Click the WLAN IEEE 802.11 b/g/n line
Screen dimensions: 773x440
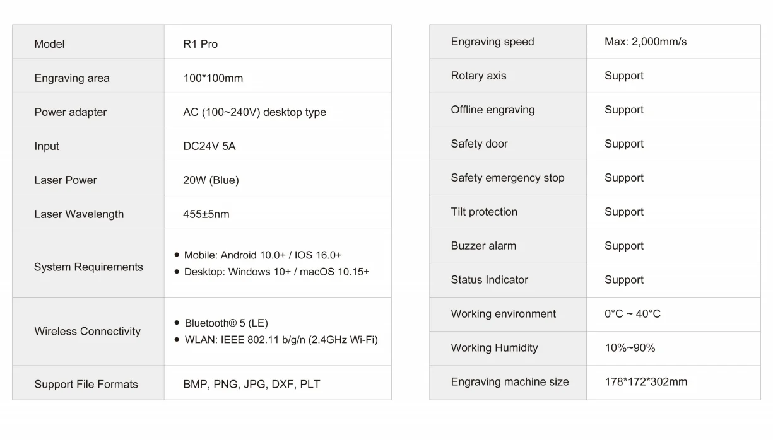click(x=276, y=340)
